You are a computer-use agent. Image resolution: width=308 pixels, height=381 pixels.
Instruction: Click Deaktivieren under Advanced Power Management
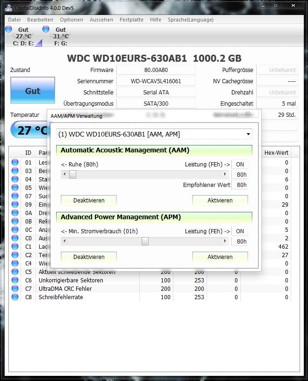point(89,257)
